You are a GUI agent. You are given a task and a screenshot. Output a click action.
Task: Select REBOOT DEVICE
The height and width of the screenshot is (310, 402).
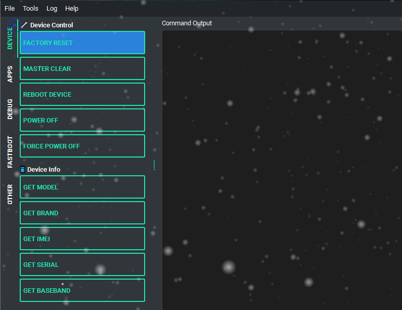click(82, 94)
